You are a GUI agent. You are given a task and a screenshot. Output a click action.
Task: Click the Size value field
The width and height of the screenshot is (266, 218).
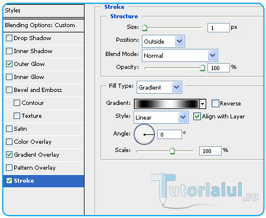tap(219, 28)
